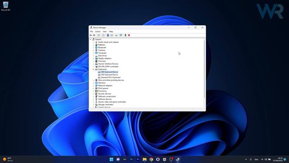Open the weather widget on the taskbar
The image size is (289, 163).
click(x=8, y=159)
